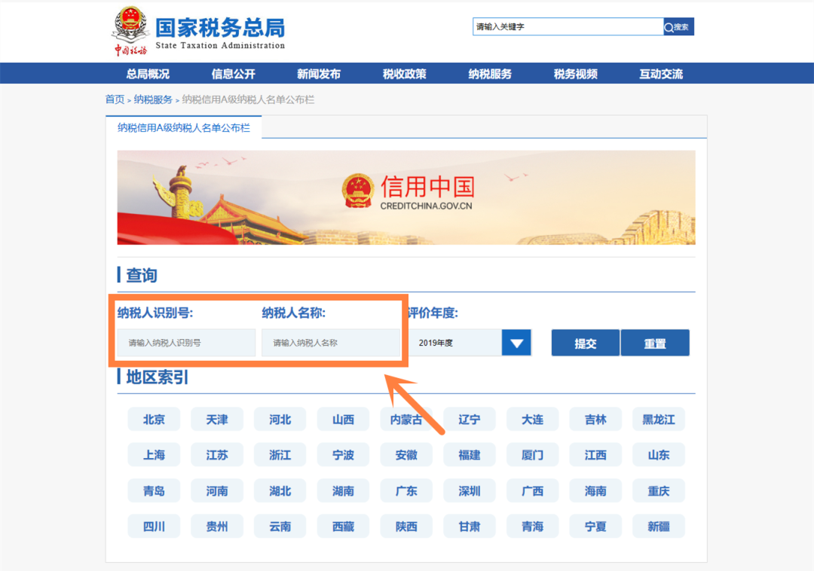Select region 浙江
The height and width of the screenshot is (571, 814).
(280, 455)
